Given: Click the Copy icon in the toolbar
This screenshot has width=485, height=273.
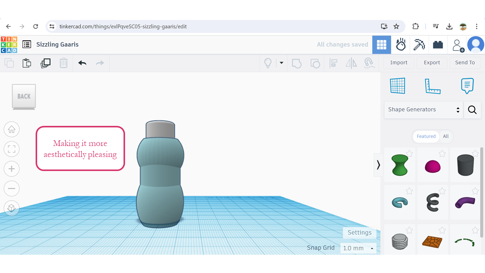Looking at the screenshot, I should 9,63.
